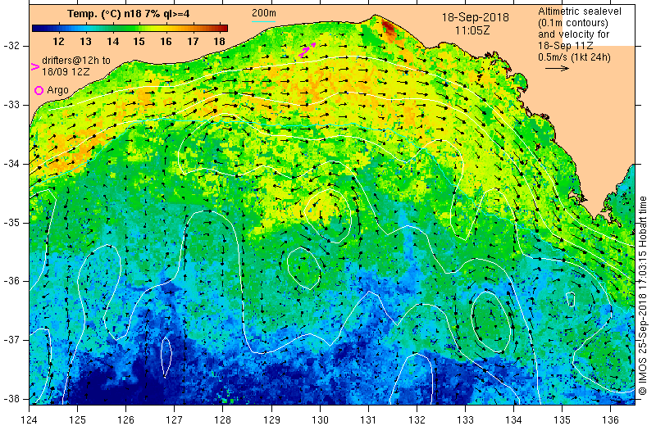The image size is (656, 426).
Task: Click the IMOS copyright timestamp text
Action: point(644,295)
